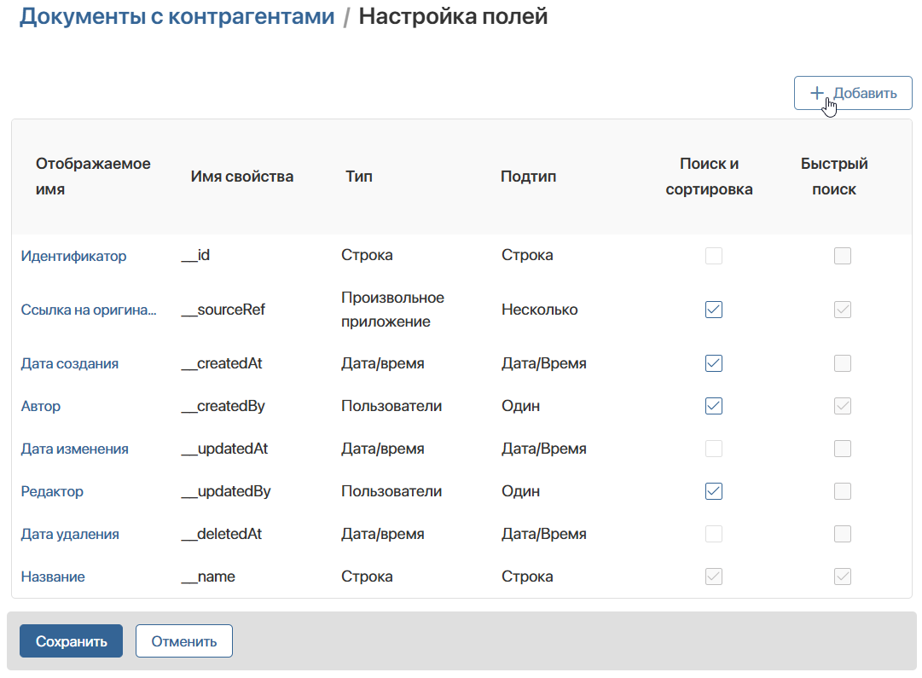Click the Сохранить button
This screenshot has height=678, width=922.
pyautogui.click(x=71, y=641)
